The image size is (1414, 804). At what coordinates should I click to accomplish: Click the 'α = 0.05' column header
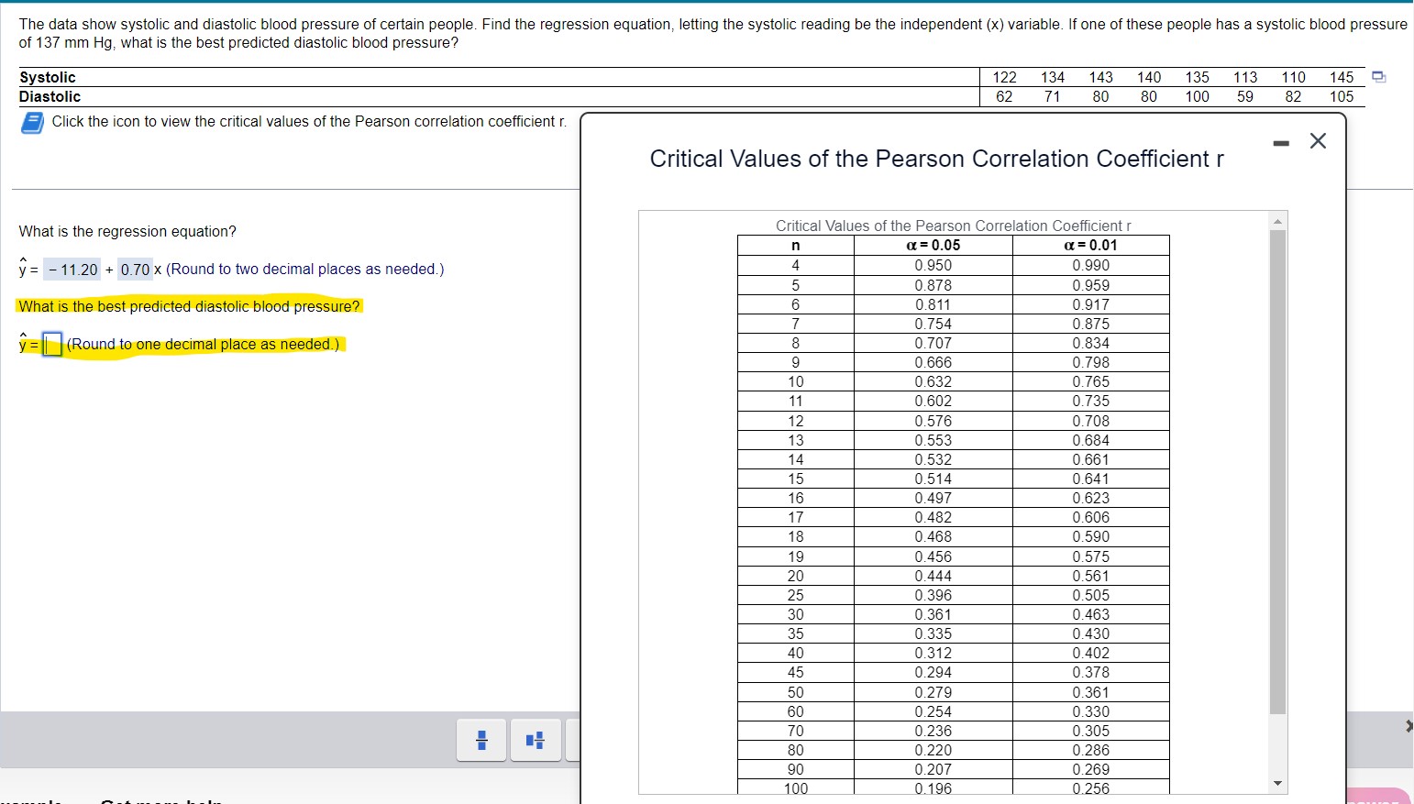[x=933, y=246]
